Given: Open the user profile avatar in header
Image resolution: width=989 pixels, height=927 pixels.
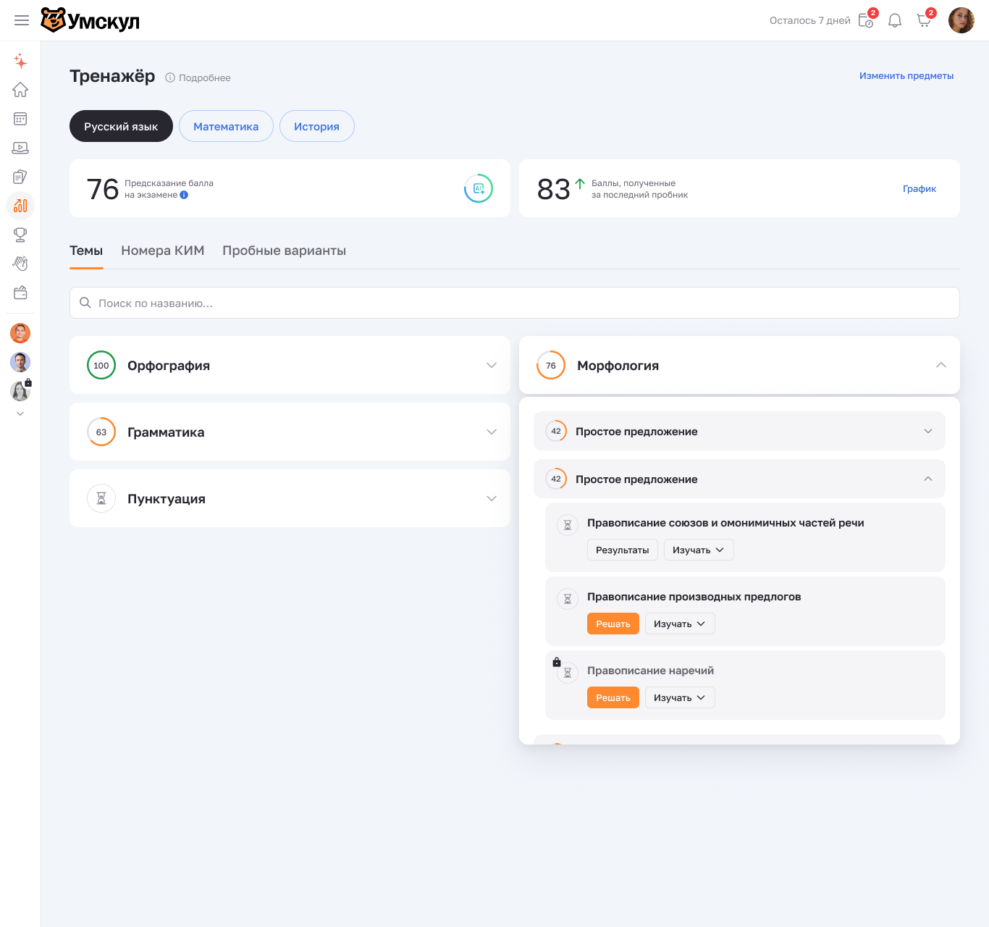Looking at the screenshot, I should [961, 20].
